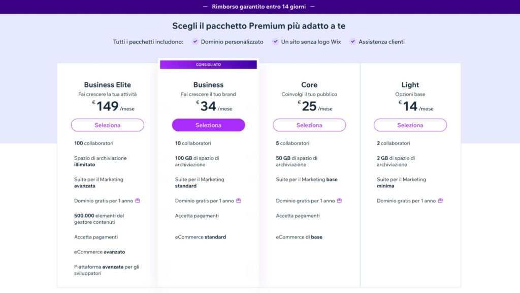Image resolution: width=520 pixels, height=293 pixels.
Task: Click the 14-day refund guarantee banner
Action: click(259, 7)
